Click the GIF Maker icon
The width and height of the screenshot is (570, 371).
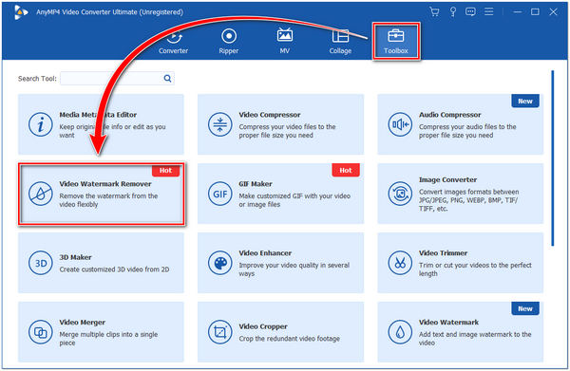pyautogui.click(x=220, y=194)
